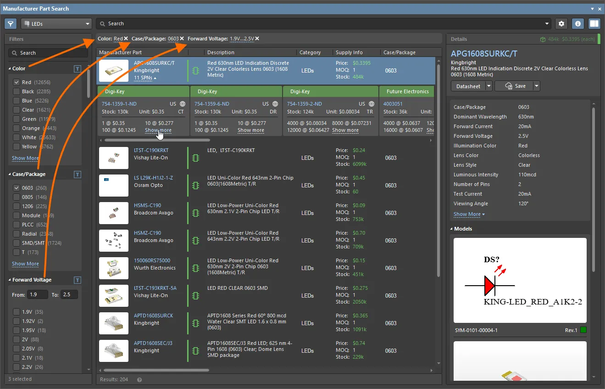Click the Forward Voltage From field

(39, 294)
